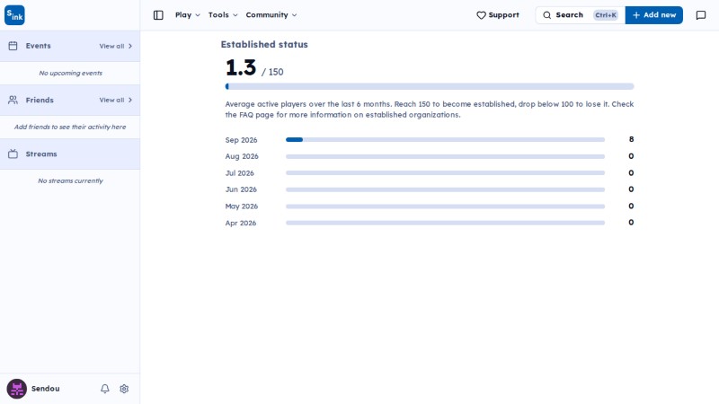The image size is (719, 404).
Task: Expand the Community menu
Action: [271, 15]
